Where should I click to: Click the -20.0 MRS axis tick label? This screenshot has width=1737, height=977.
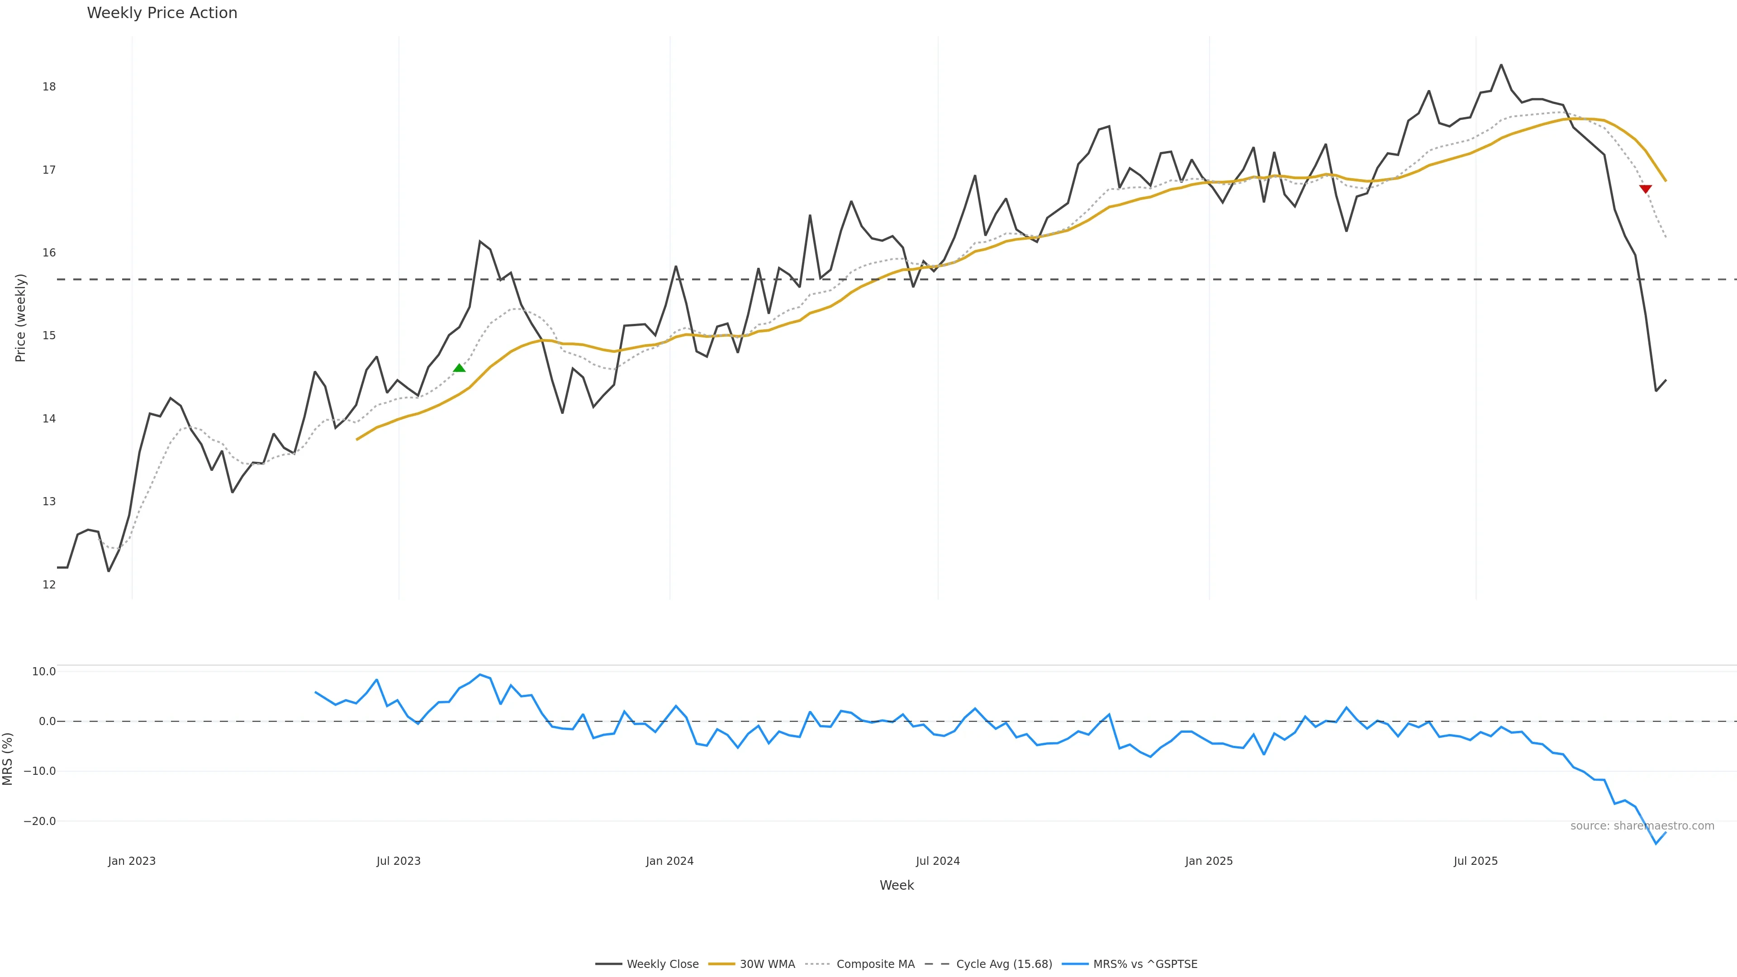(40, 821)
